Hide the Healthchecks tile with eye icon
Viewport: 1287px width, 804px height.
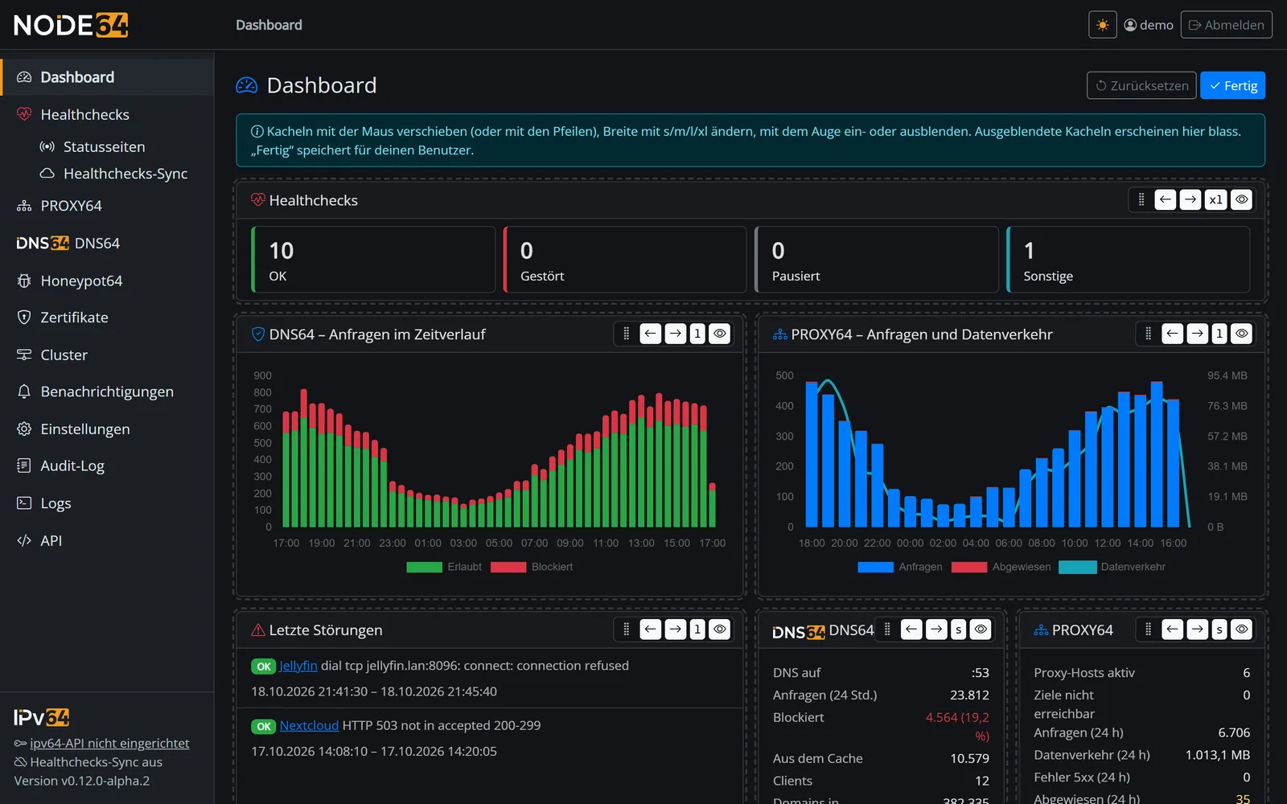[1242, 199]
